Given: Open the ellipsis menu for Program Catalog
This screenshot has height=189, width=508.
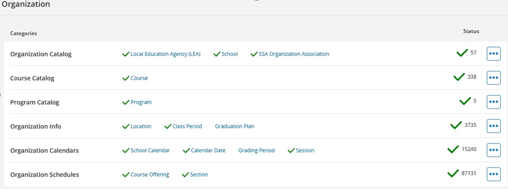Looking at the screenshot, I should tap(493, 102).
